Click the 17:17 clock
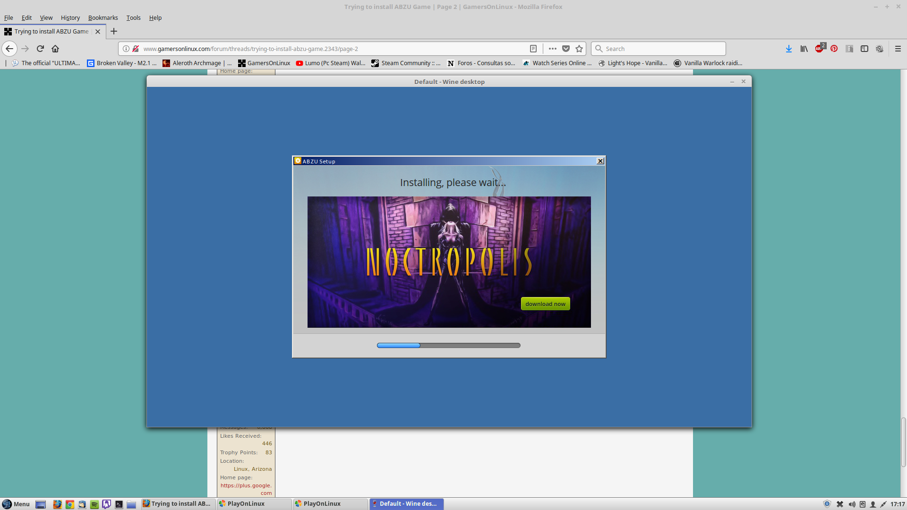907x510 pixels. pyautogui.click(x=898, y=504)
